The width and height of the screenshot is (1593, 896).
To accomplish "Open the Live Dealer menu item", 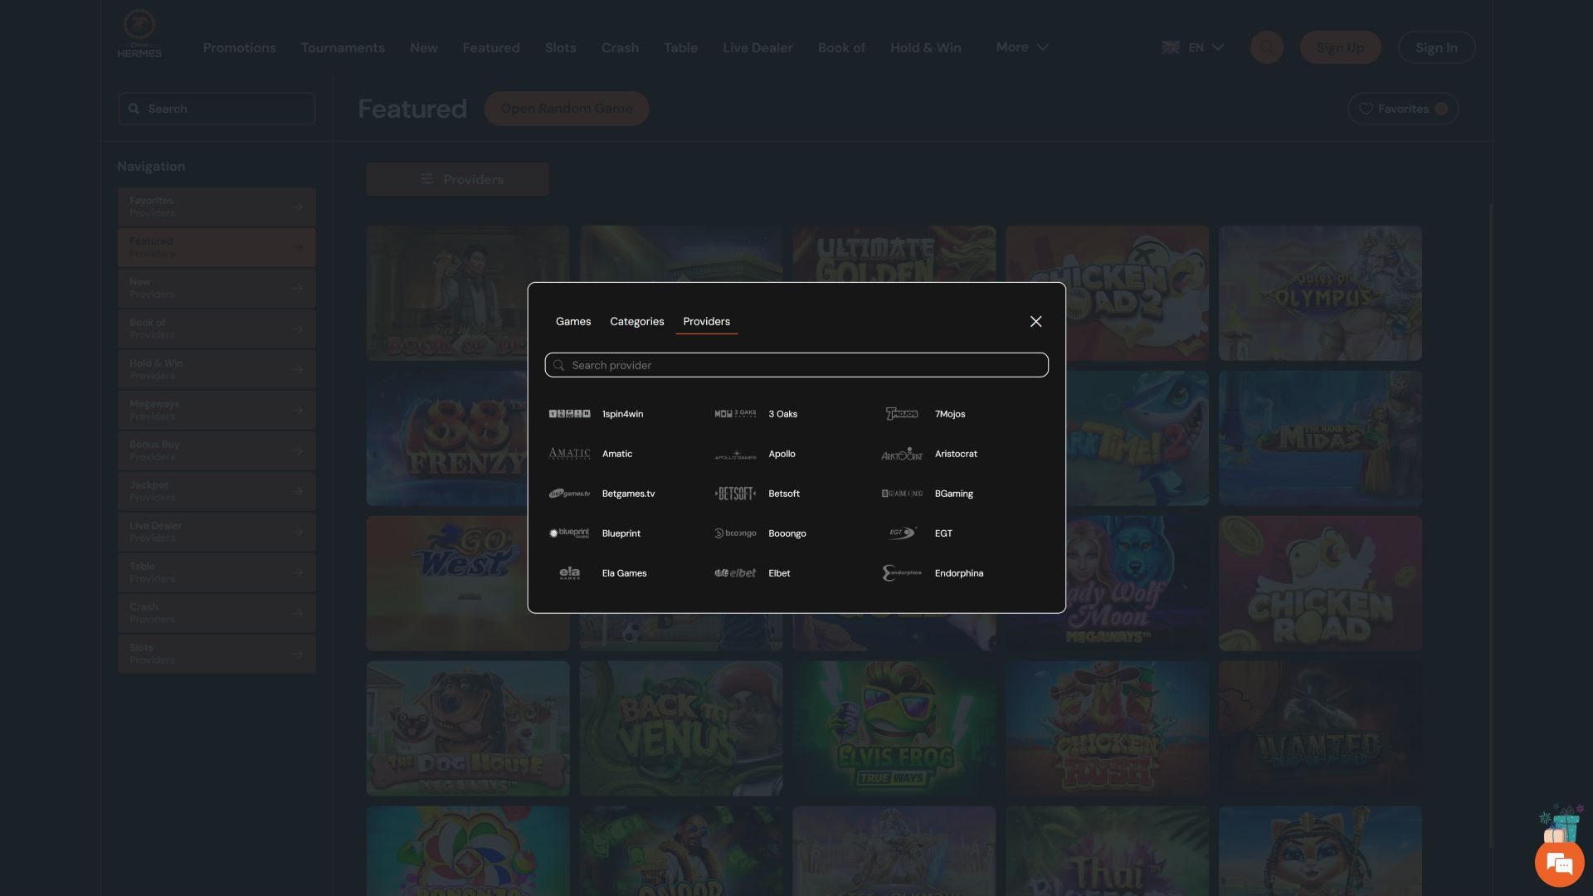I will [x=758, y=48].
